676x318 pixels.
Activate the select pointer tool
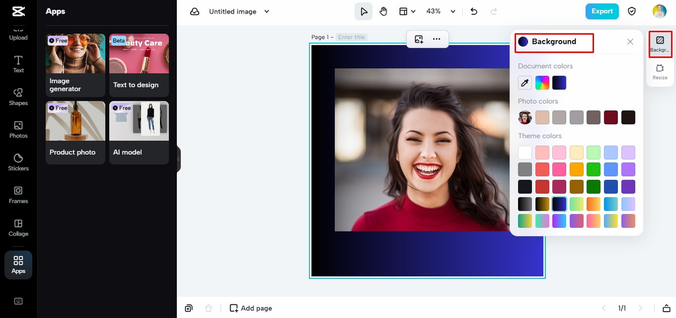coord(363,11)
